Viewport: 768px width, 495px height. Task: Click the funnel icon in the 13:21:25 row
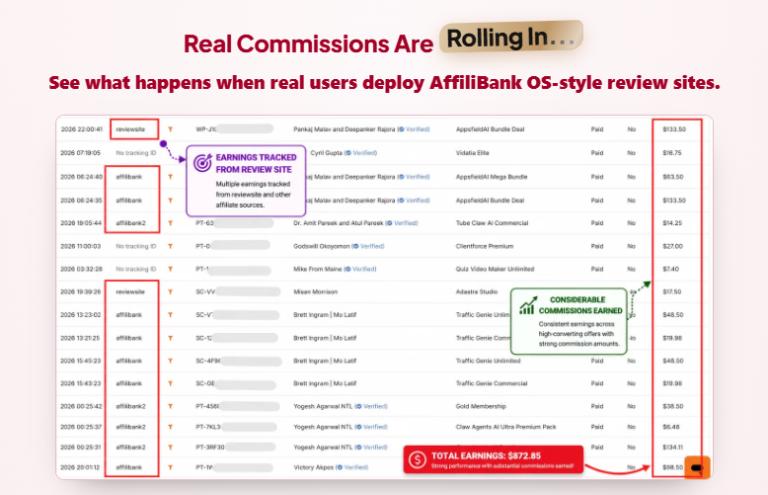point(171,338)
